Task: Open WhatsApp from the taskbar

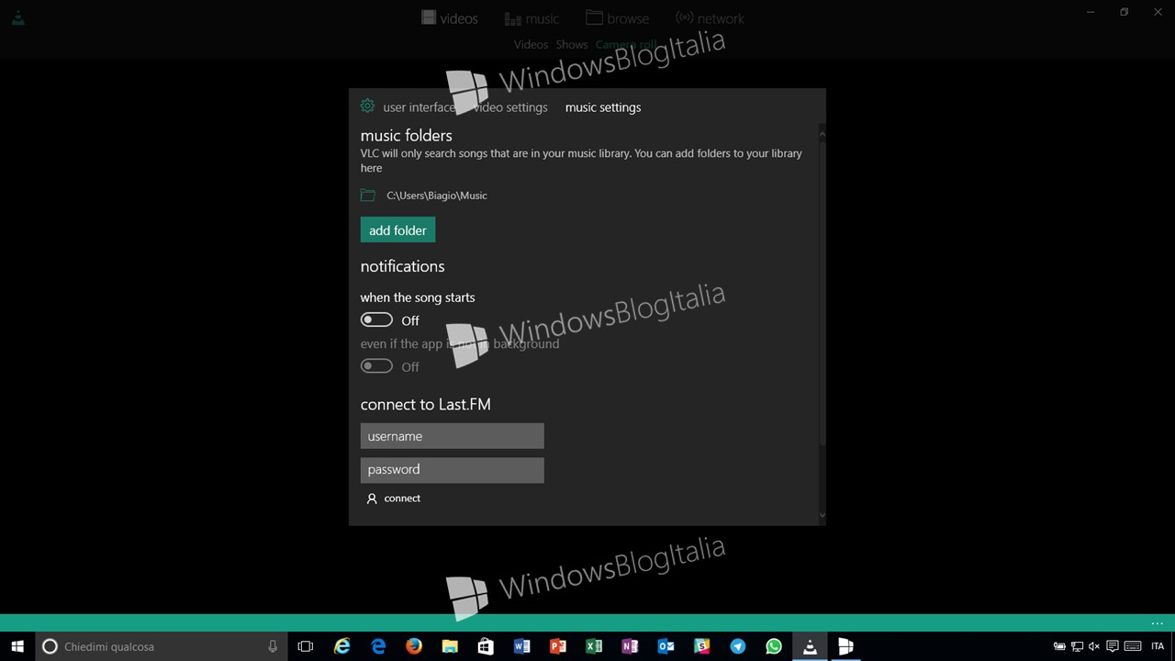Action: [773, 646]
